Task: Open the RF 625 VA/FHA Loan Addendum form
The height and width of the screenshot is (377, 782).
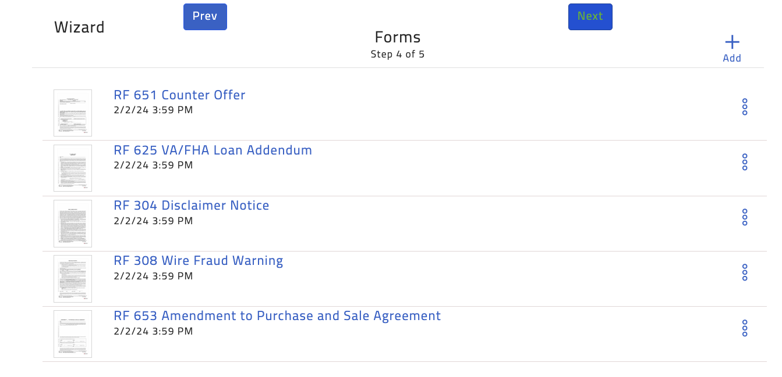Action: [x=213, y=150]
